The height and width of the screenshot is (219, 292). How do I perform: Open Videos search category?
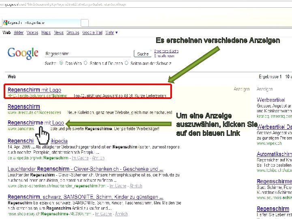(x=32, y=32)
